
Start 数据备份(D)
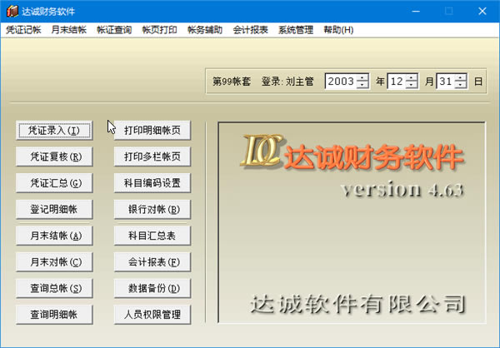pyautogui.click(x=152, y=288)
